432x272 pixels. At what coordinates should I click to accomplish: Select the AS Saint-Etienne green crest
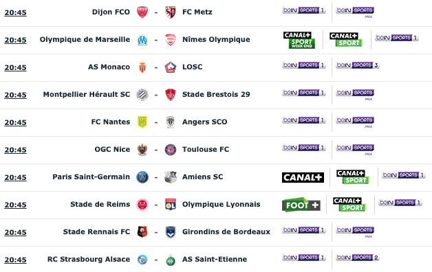(x=171, y=260)
